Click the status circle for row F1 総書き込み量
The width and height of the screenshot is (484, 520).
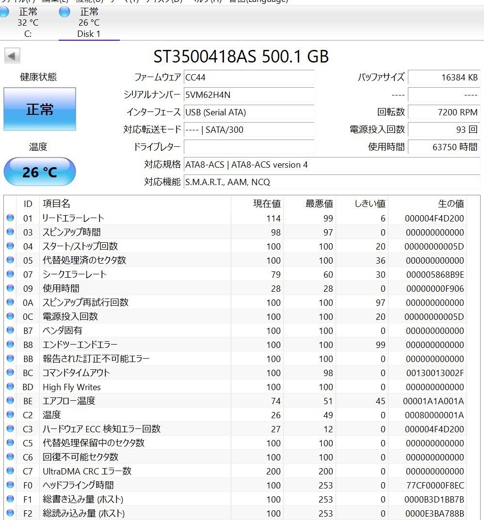[10, 499]
